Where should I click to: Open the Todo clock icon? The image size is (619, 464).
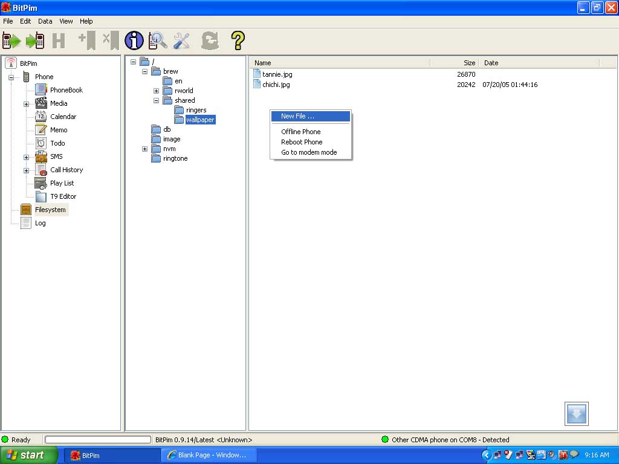pyautogui.click(x=41, y=143)
